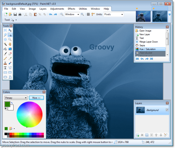Open the Image menu
This screenshot has width=175, height=148.
tap(32, 9)
